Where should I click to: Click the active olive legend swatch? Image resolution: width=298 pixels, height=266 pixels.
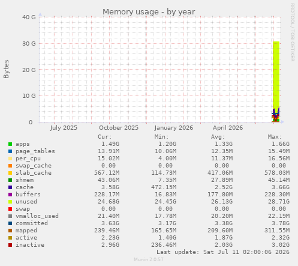click(x=10, y=238)
